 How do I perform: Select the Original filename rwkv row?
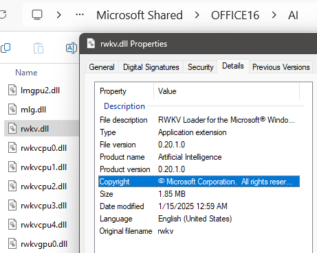point(199,231)
